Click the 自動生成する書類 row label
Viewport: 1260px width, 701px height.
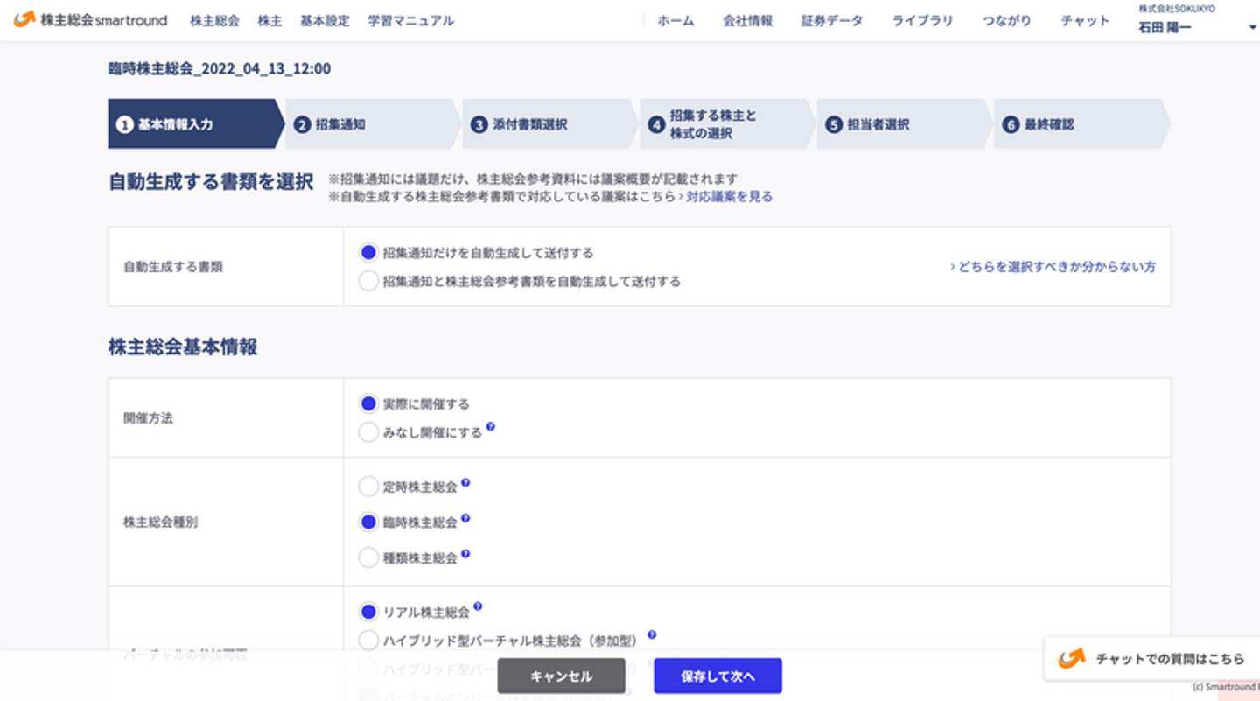point(173,267)
